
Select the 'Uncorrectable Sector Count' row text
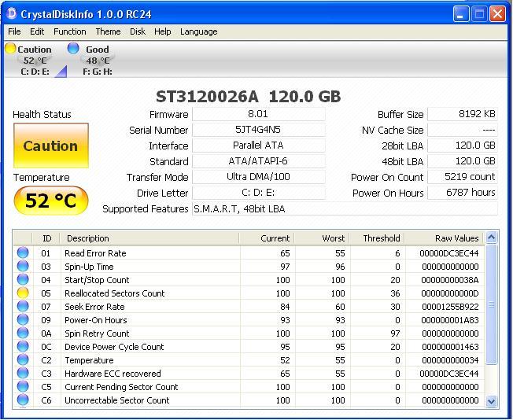[x=116, y=400]
